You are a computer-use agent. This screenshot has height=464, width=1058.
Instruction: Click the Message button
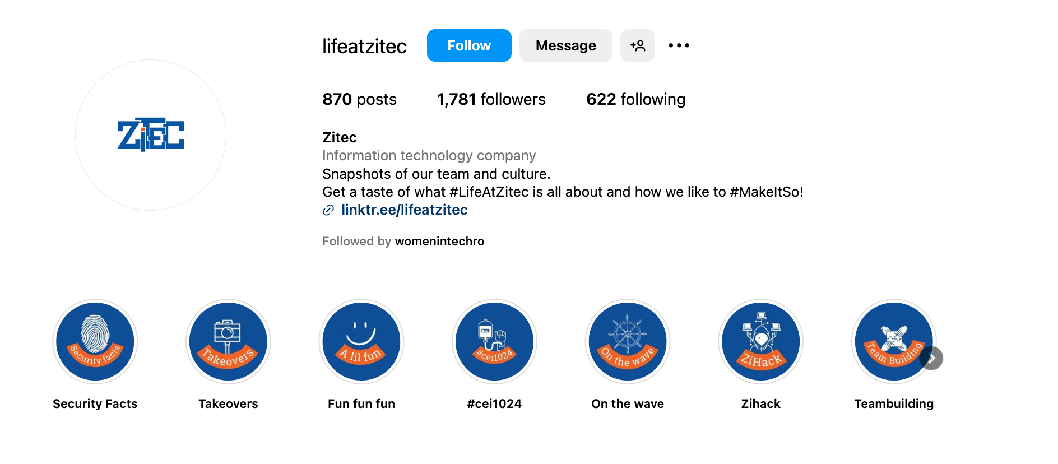pos(565,45)
